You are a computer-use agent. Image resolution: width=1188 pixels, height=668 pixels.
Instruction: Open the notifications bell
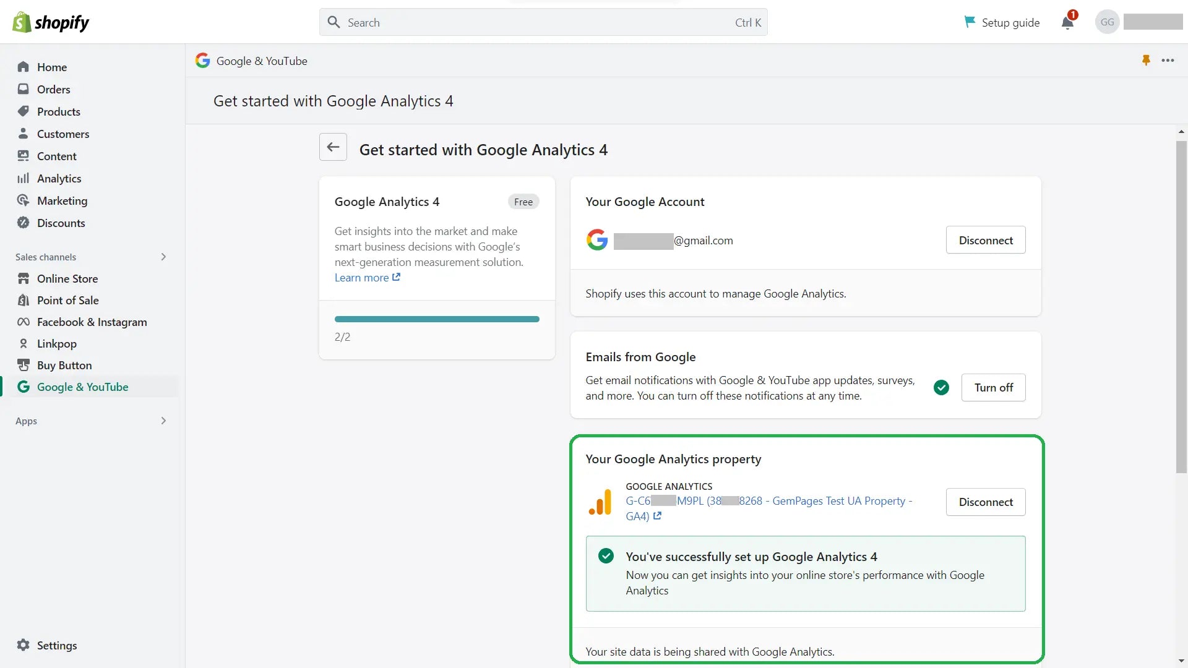point(1067,23)
